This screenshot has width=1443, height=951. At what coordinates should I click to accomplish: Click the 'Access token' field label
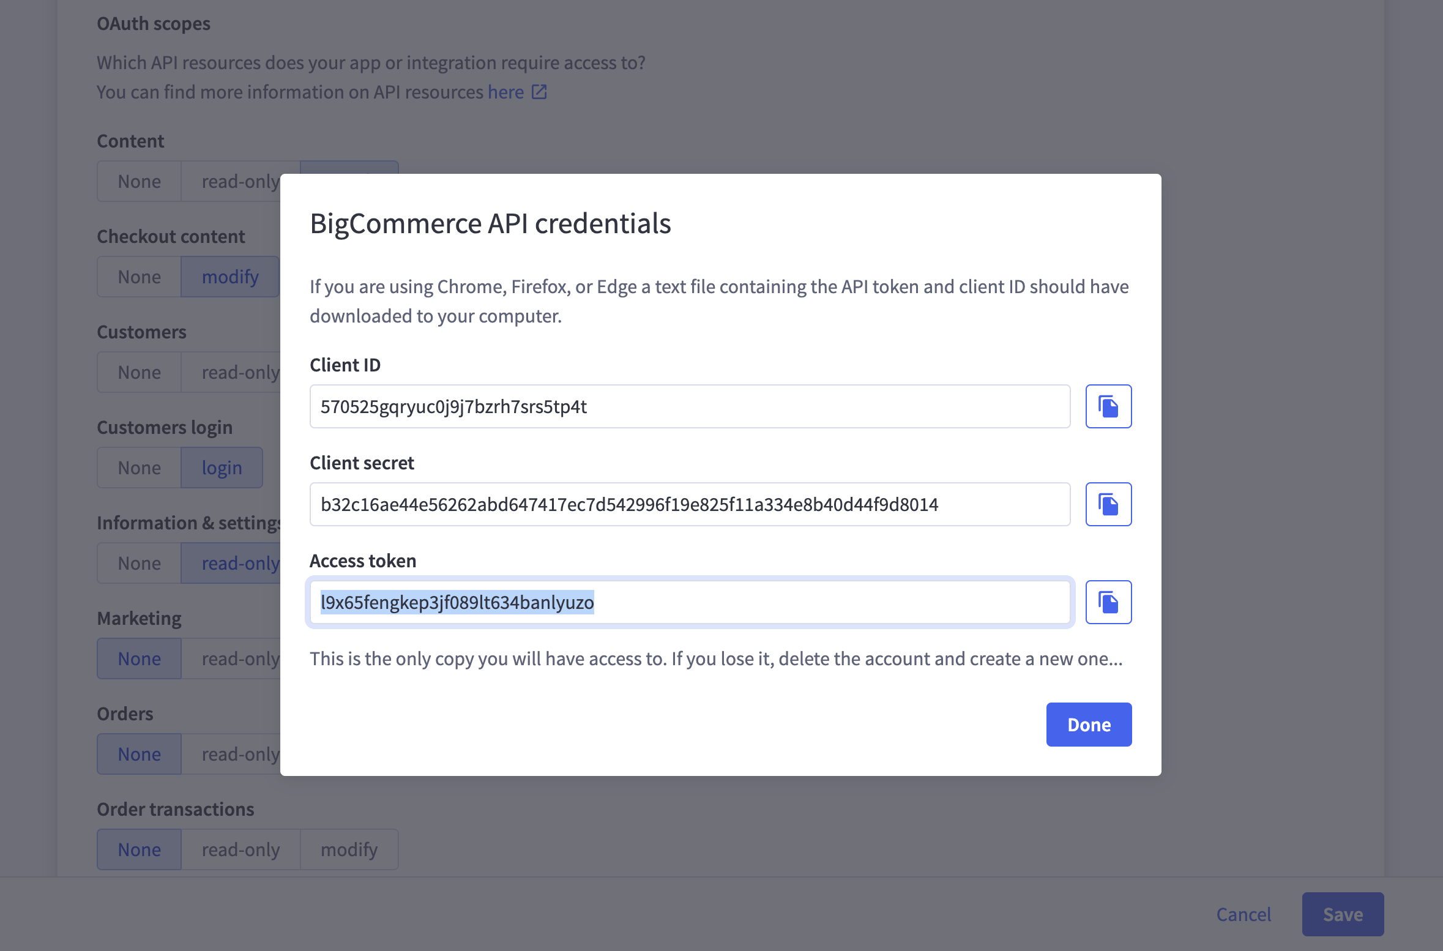click(363, 561)
